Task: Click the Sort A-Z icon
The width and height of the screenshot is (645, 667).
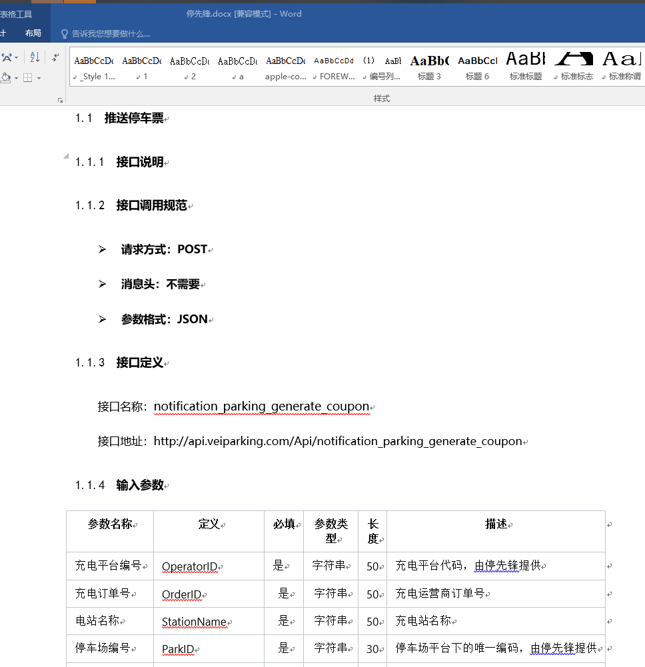Action: (35, 57)
